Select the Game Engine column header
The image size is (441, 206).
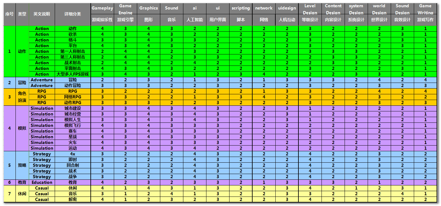coord(126,9)
